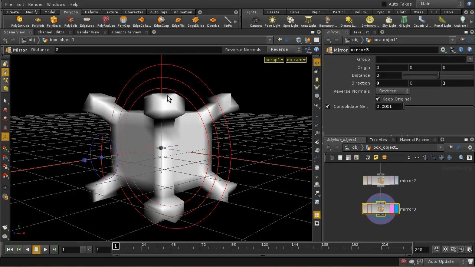The image size is (475, 267).
Task: Click the Auto Update button
Action: [441, 261]
